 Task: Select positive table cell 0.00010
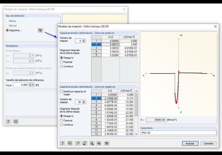point(110,45)
